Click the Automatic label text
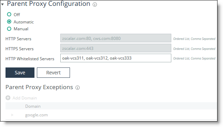Screen dimensions: 223x127 pyautogui.click(x=23, y=22)
